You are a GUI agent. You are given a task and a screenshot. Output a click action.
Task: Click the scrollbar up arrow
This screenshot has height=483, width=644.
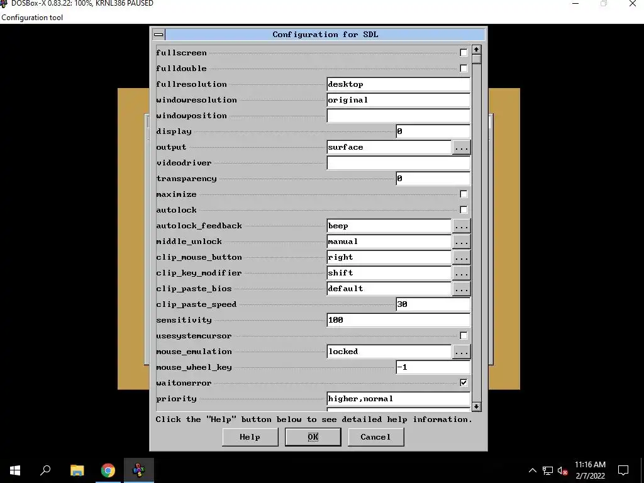pyautogui.click(x=476, y=50)
